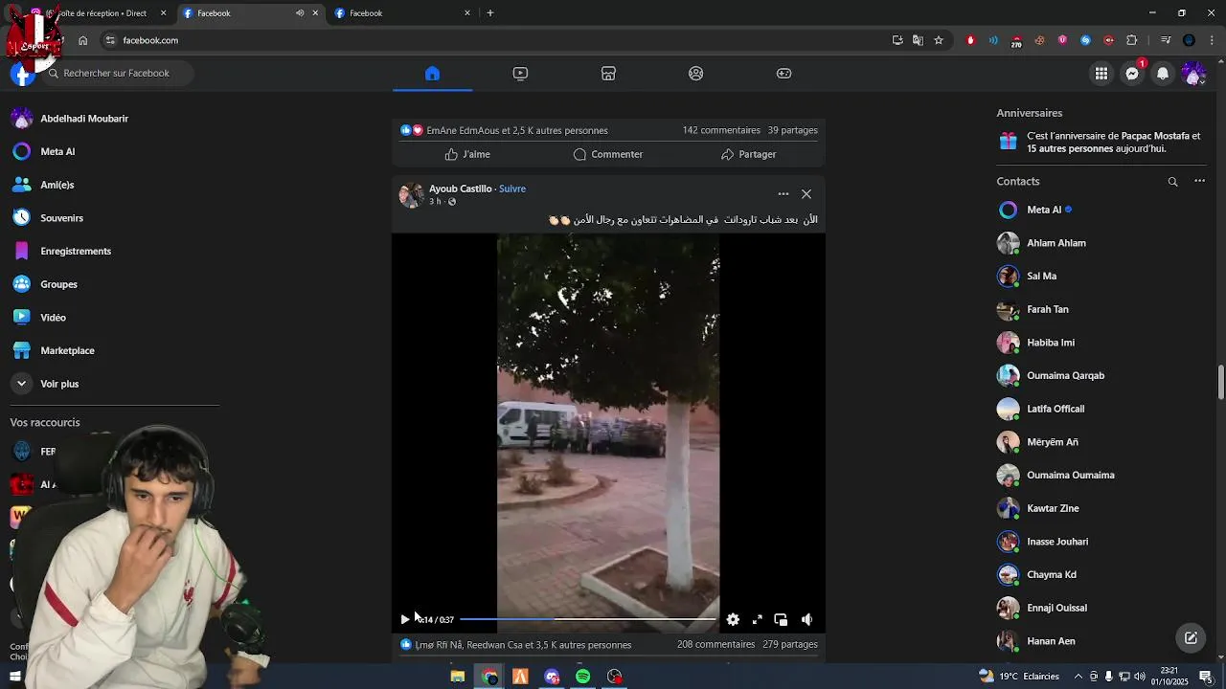Click Commenter on the top post
The width and height of the screenshot is (1226, 689).
click(608, 154)
